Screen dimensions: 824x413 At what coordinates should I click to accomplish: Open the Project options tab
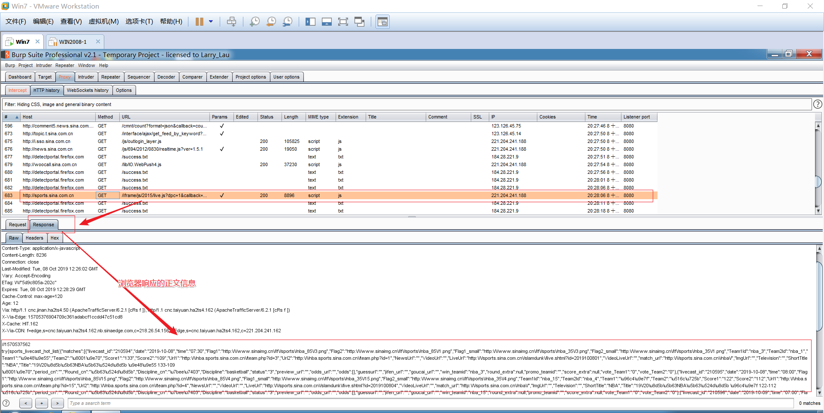[x=251, y=77]
